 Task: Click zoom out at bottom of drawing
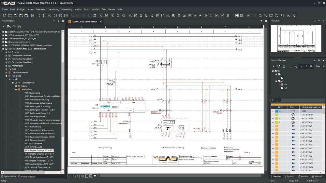(x=79, y=176)
